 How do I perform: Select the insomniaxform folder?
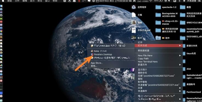coord(183,30)
